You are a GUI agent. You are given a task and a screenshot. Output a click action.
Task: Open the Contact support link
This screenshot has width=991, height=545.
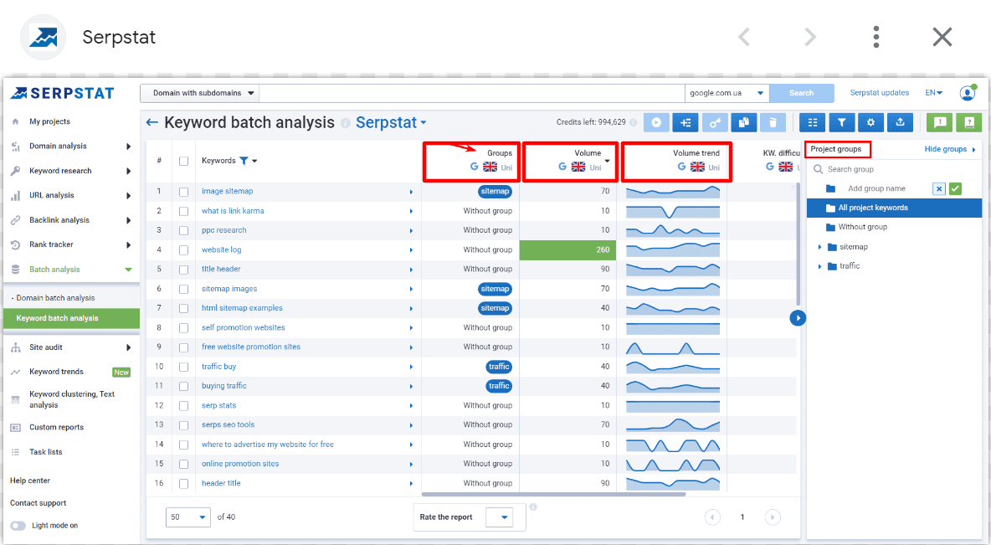(x=38, y=503)
